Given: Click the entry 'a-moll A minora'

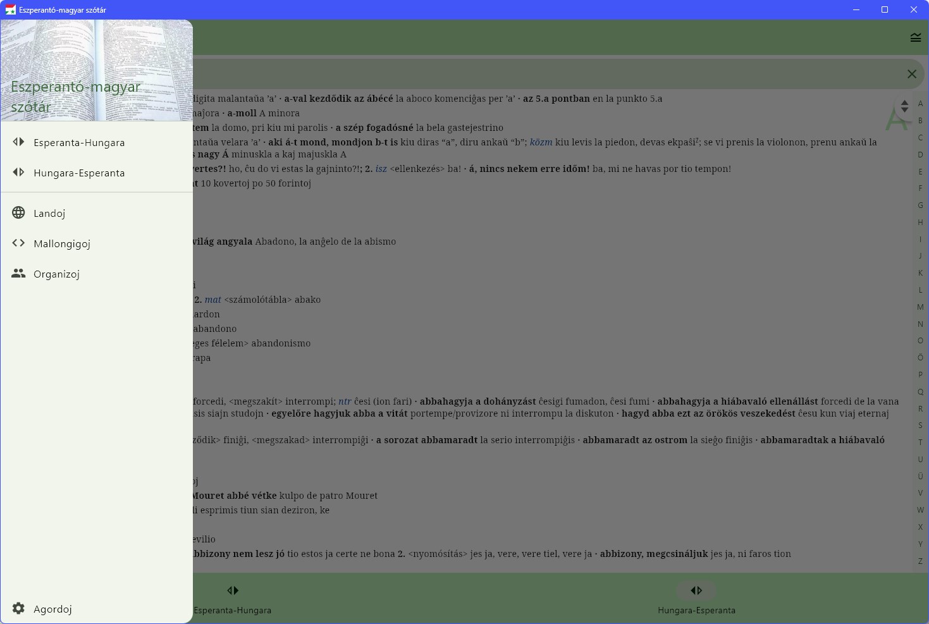Looking at the screenshot, I should click(263, 113).
